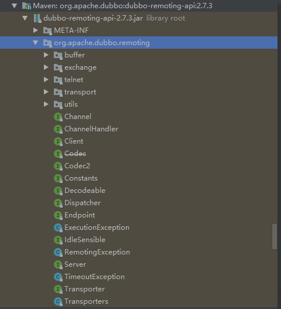This screenshot has width=281, height=309.
Task: Click the jar archive icon
Action: 37,18
